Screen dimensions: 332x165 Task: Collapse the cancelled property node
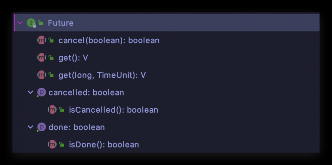[x=31, y=92]
